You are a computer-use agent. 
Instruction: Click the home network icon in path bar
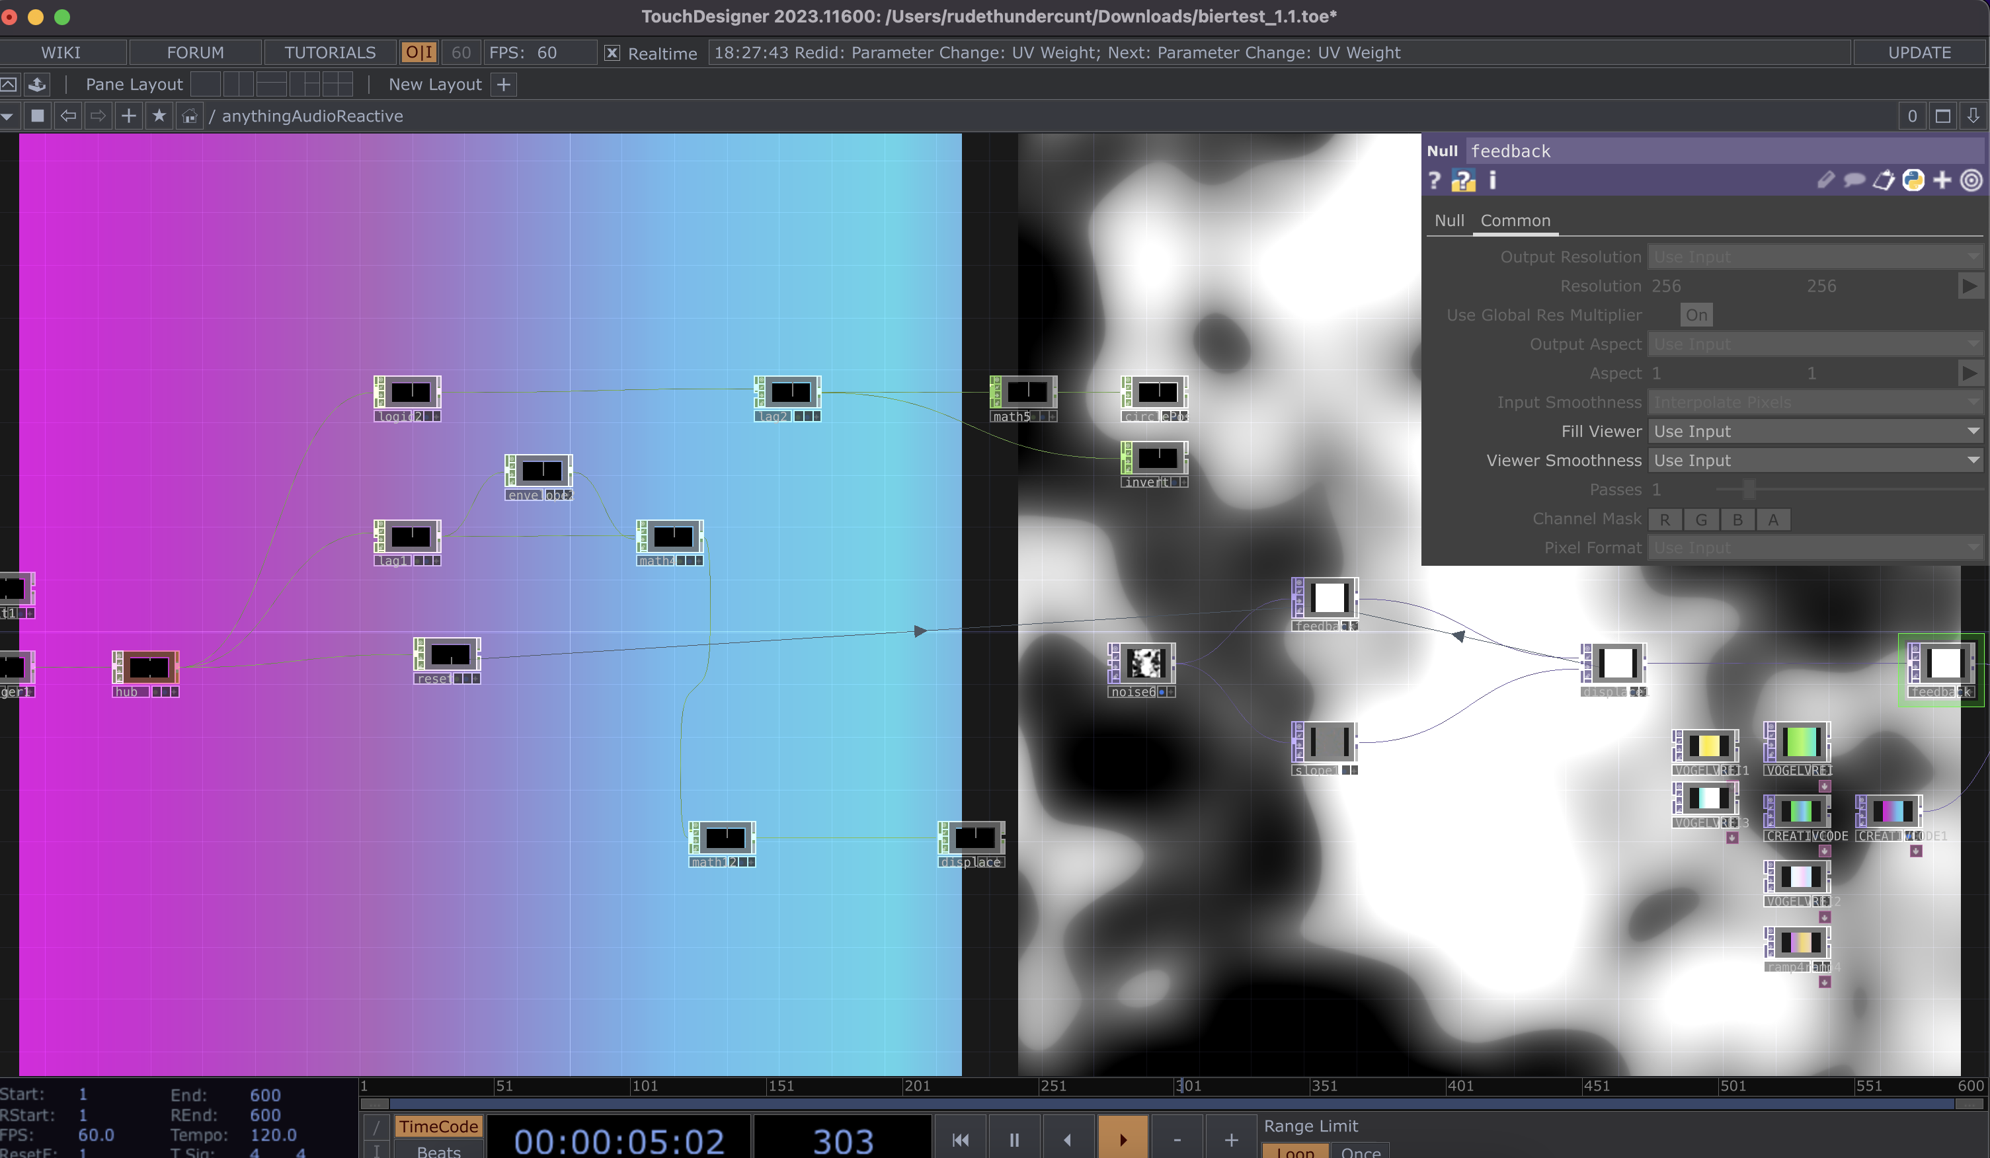(190, 116)
